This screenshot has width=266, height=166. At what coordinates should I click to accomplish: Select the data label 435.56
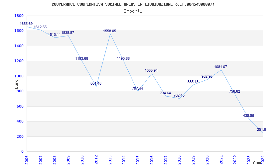click(x=248, y=116)
